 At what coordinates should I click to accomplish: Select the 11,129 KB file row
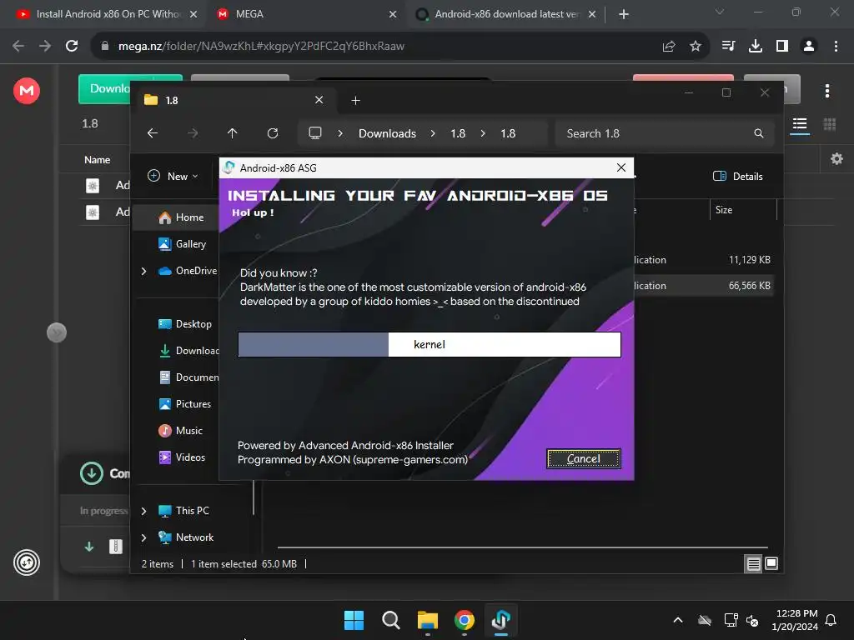(x=705, y=260)
